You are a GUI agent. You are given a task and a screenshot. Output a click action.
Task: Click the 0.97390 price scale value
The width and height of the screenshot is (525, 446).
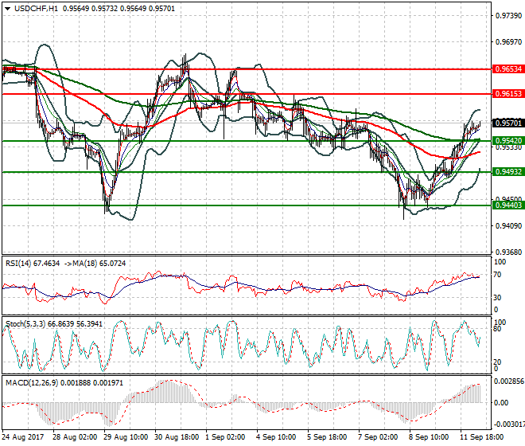pyautogui.click(x=508, y=15)
